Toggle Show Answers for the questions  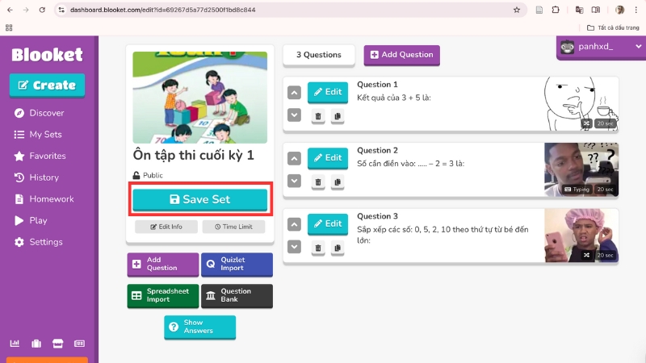coord(199,327)
